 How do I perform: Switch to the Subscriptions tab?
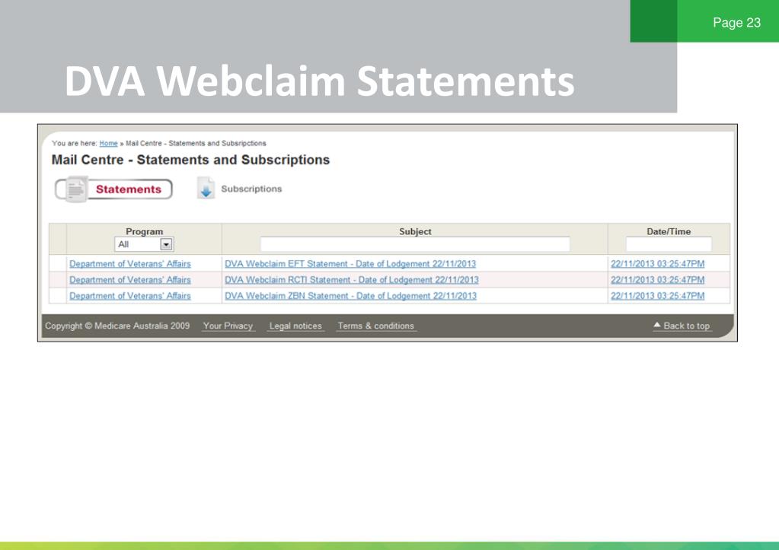click(x=251, y=189)
